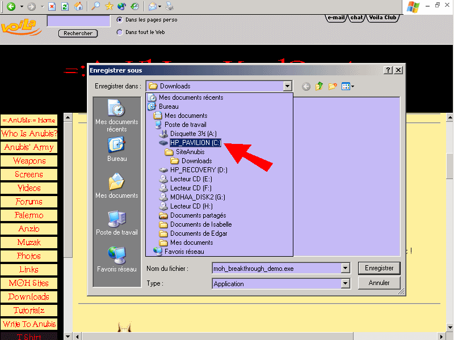Select 'Disquette 3½ (A:)' drive
Screen dimensions: 454x340
[x=188, y=134]
